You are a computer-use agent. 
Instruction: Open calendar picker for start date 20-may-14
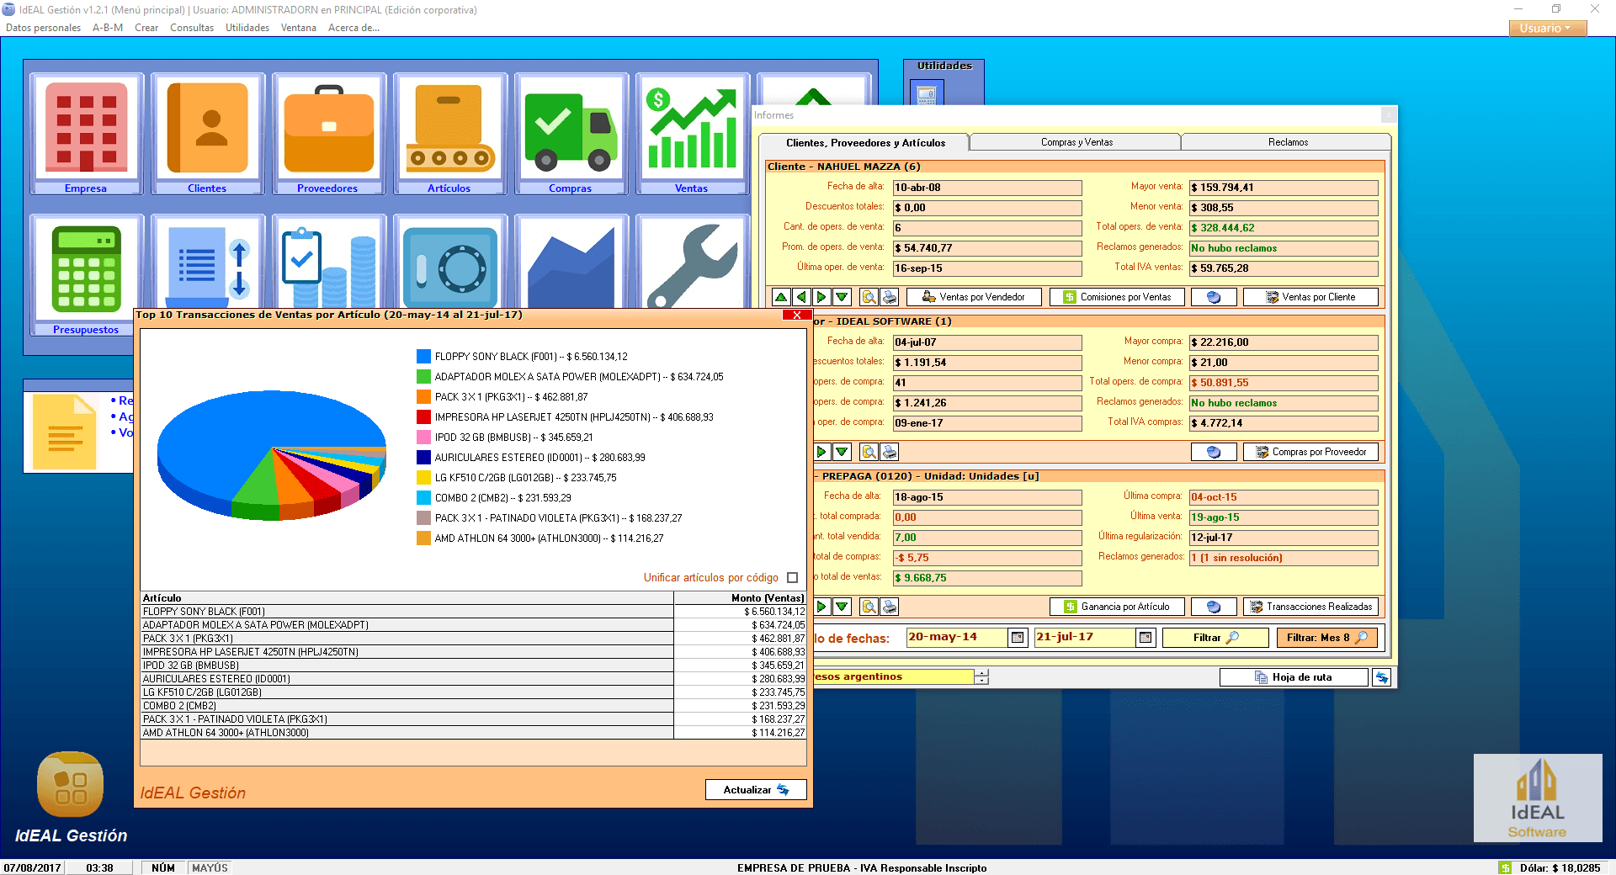[x=1018, y=638]
